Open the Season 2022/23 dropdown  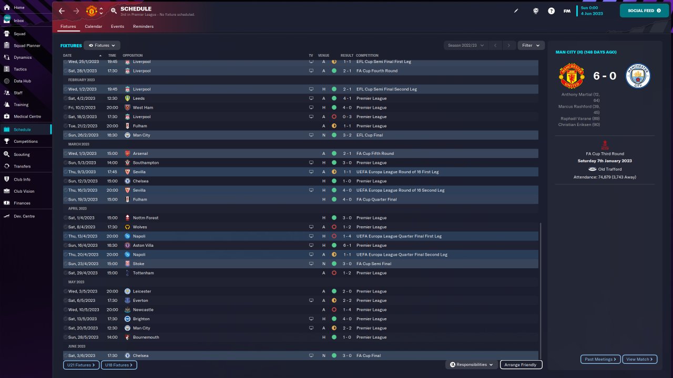click(x=465, y=46)
